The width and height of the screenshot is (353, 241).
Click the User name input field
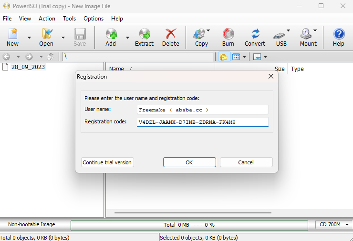pyautogui.click(x=203, y=110)
